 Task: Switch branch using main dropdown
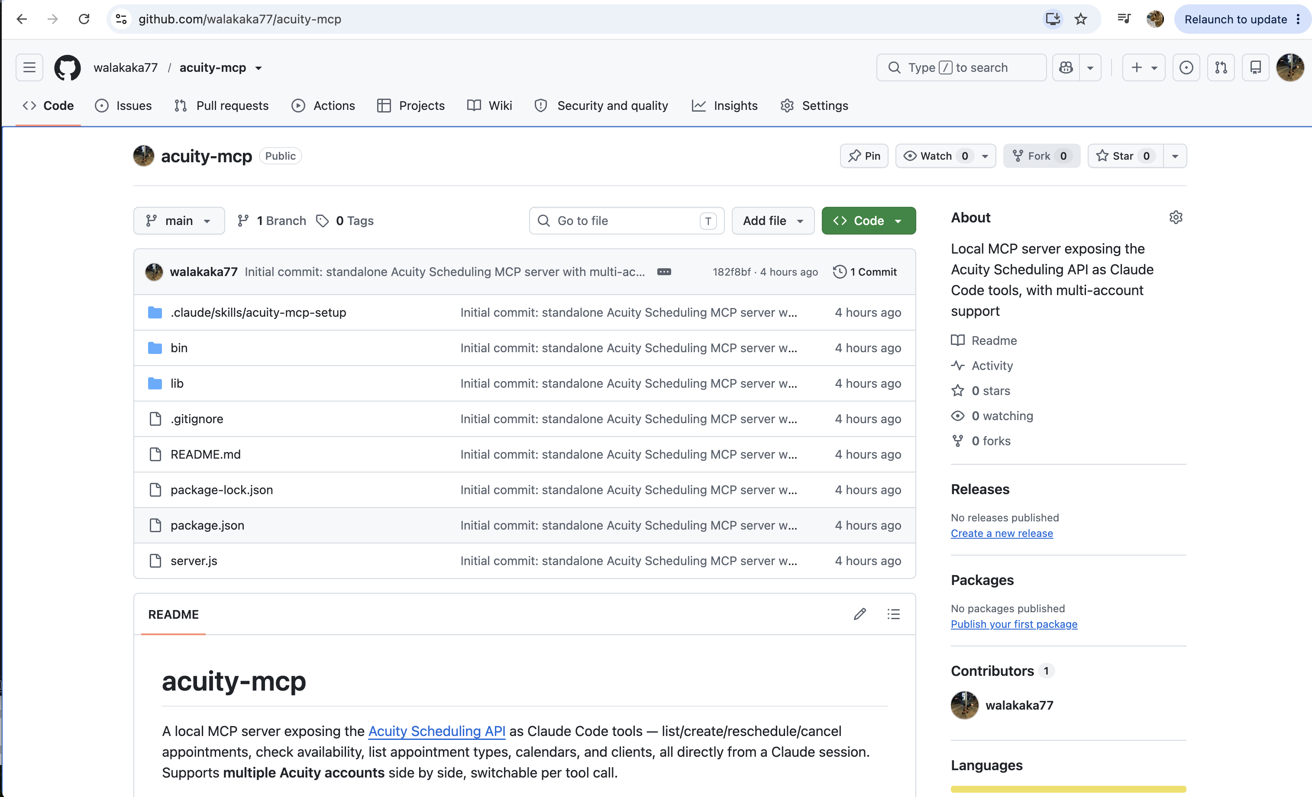pos(179,221)
